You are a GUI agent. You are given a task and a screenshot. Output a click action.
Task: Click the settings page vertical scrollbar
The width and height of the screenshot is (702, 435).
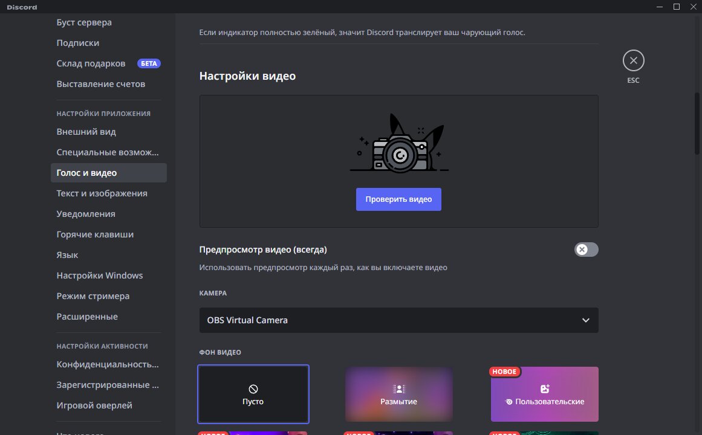point(697,123)
